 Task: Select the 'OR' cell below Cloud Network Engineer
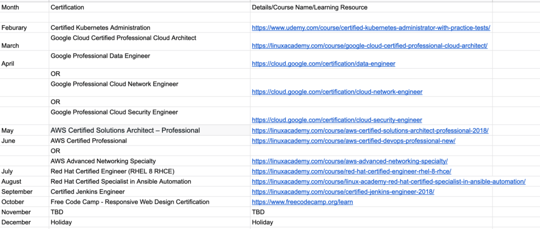pos(149,102)
